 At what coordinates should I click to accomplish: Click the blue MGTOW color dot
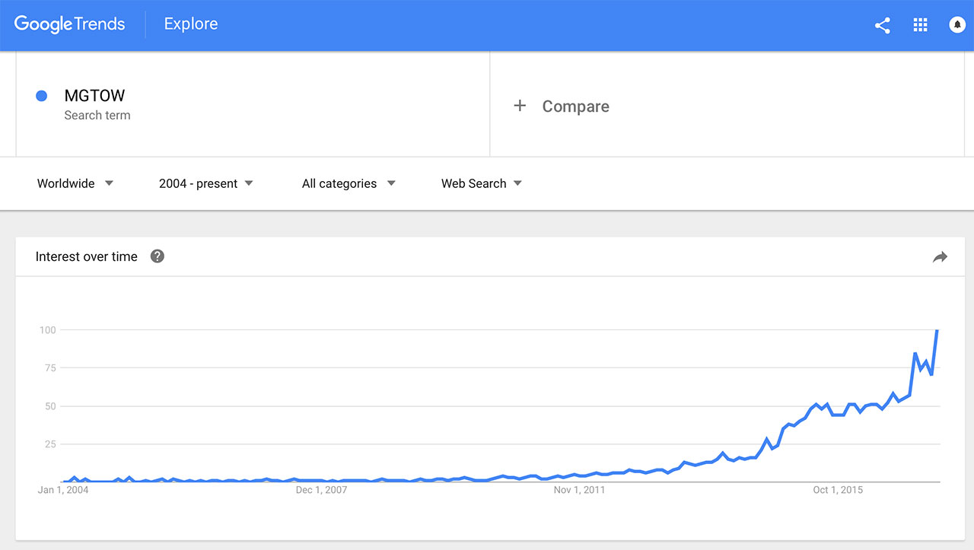(42, 96)
